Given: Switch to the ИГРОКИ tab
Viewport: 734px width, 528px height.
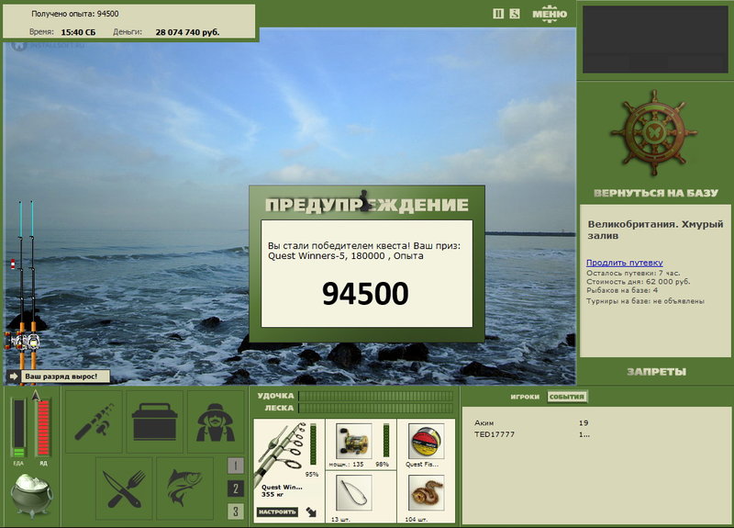Looking at the screenshot, I should coord(525,397).
